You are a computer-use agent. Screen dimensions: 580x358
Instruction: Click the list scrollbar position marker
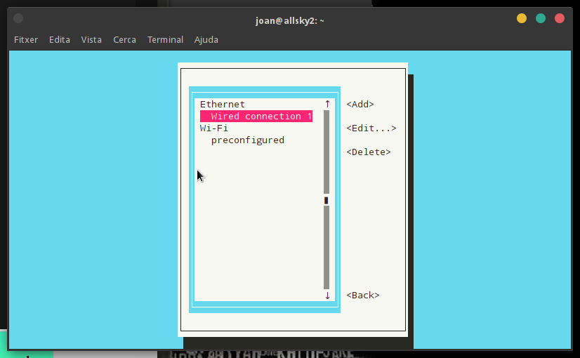pos(327,200)
